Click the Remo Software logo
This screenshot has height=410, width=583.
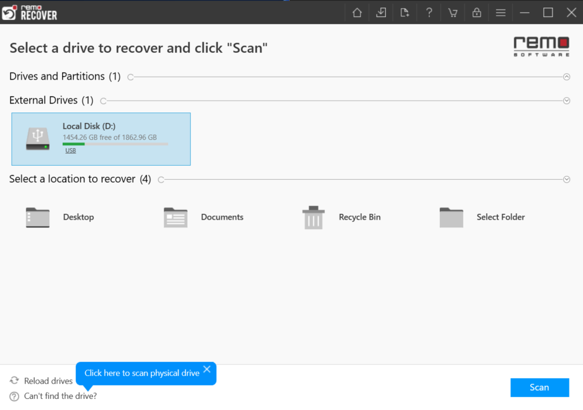[541, 46]
